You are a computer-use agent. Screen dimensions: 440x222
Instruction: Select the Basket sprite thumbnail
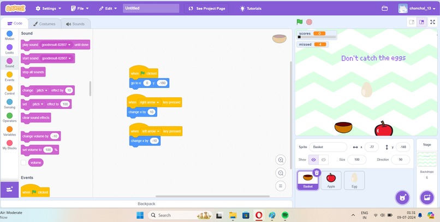coord(308,180)
